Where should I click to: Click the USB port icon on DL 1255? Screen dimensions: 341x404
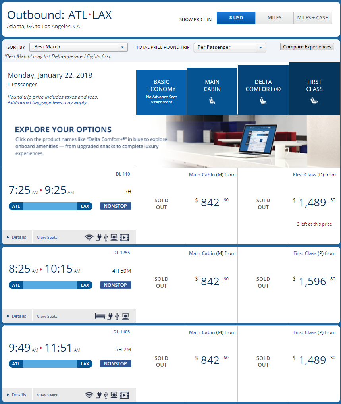pos(117,316)
